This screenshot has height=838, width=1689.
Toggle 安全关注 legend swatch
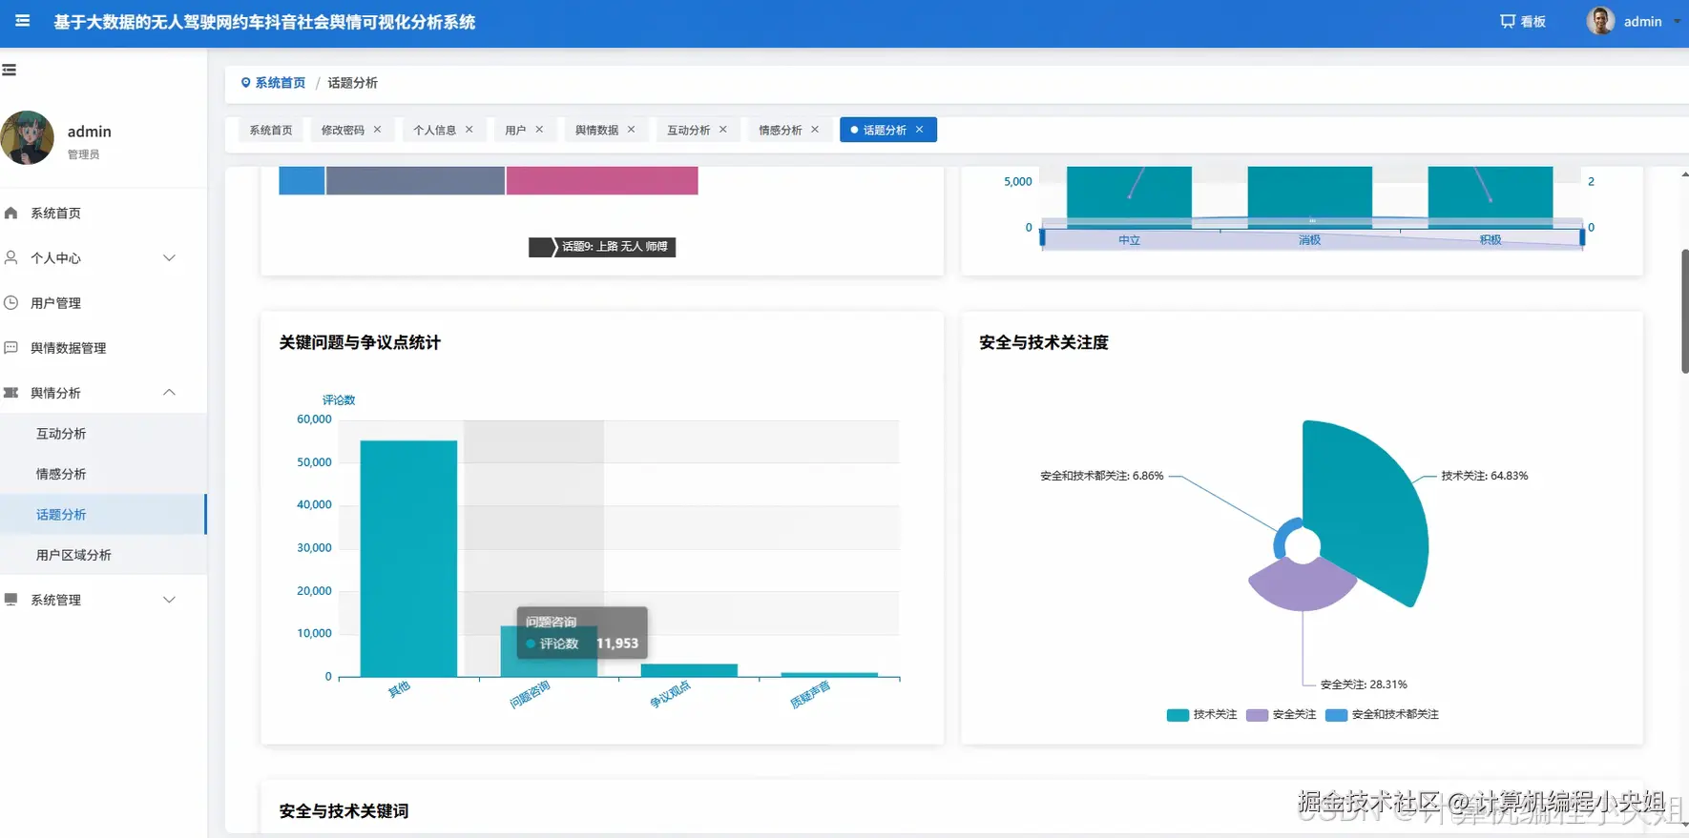[1257, 715]
